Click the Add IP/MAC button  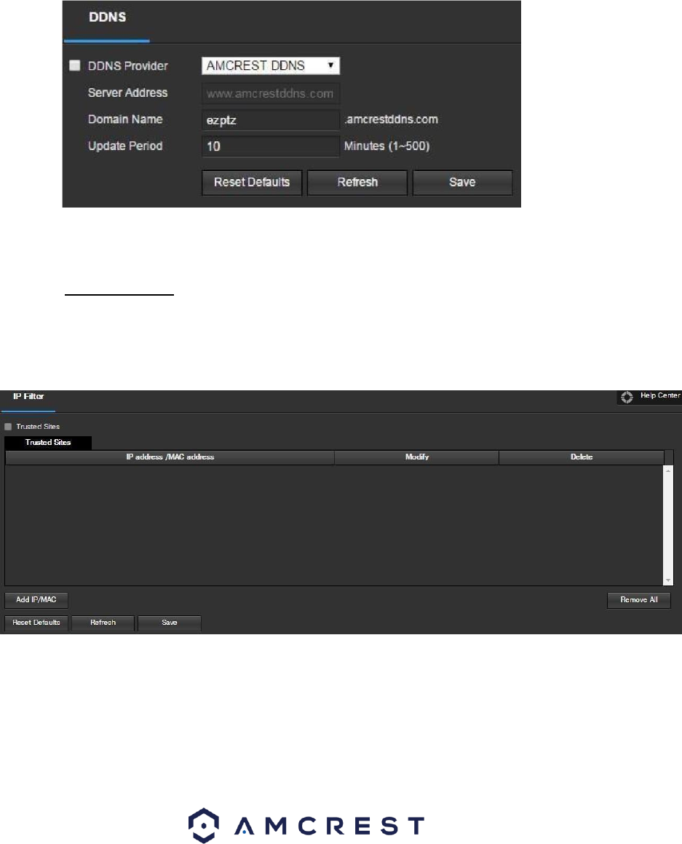click(x=36, y=599)
